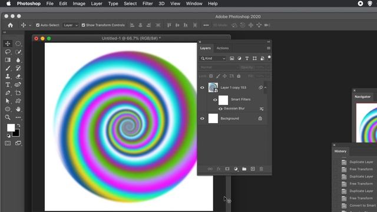The width and height of the screenshot is (377, 212).
Task: Create a new layer
Action: coord(253,169)
